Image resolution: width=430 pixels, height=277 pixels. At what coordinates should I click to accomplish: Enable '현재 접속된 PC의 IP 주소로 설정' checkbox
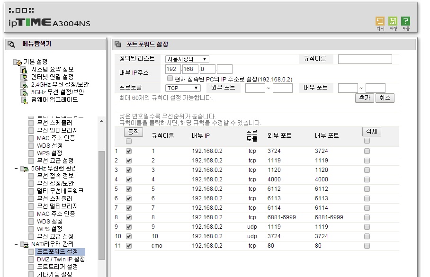pos(170,79)
